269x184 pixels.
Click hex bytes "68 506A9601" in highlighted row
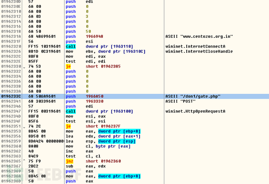point(42,96)
